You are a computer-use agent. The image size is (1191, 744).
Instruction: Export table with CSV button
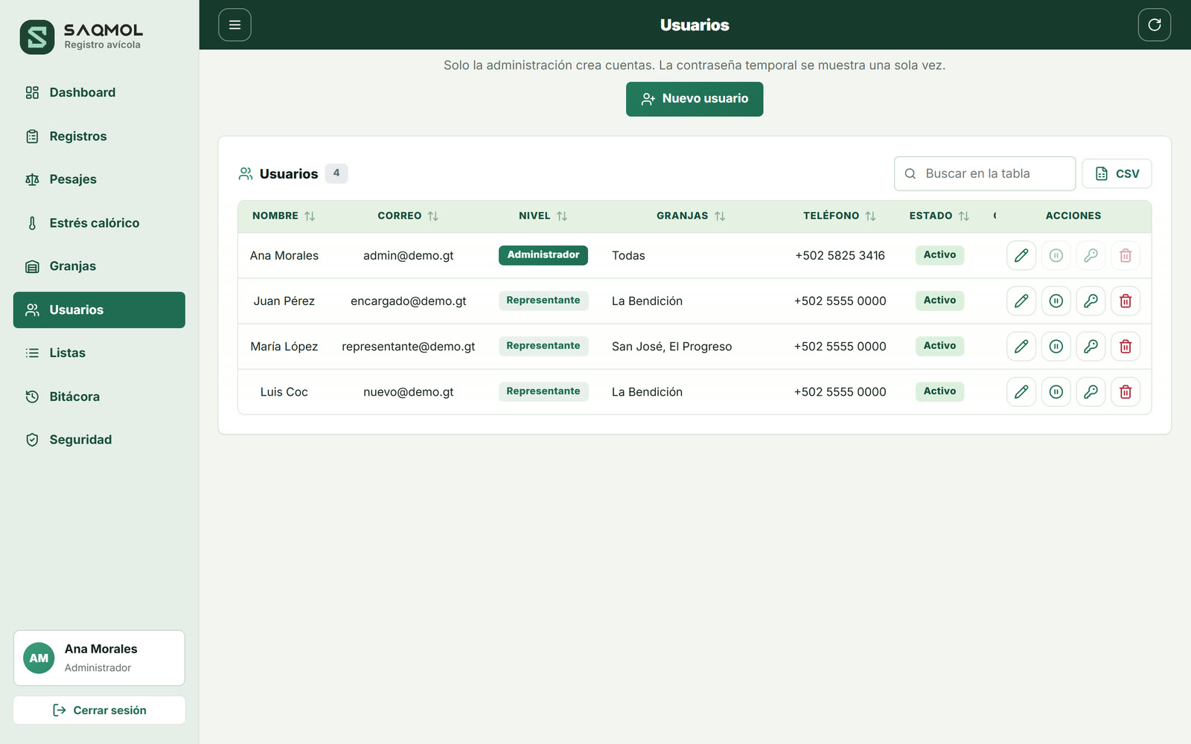(1117, 173)
